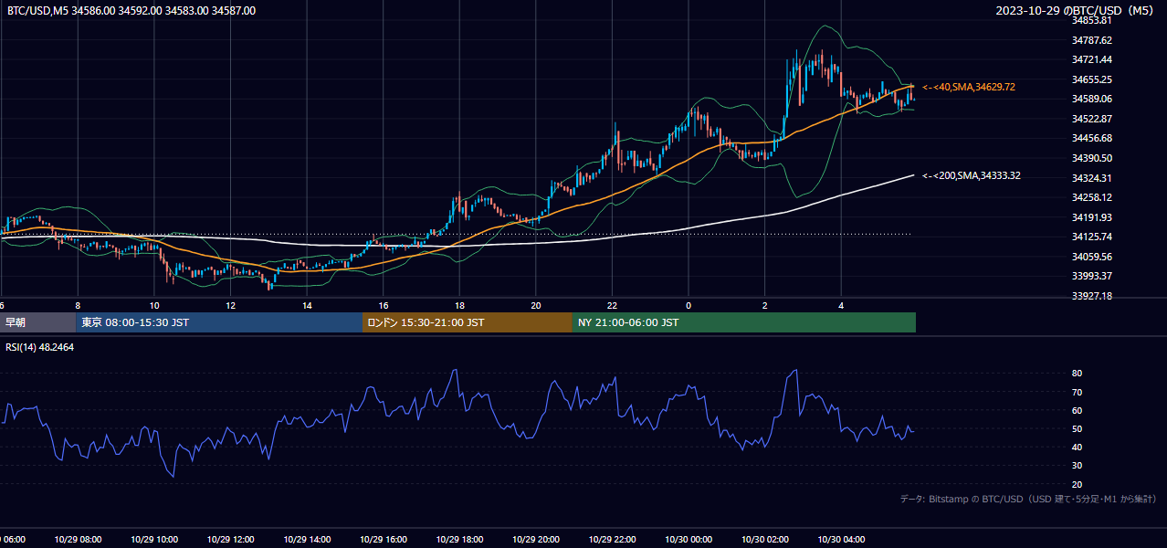Click the price axis value 34125.74
This screenshot has width=1167, height=548.
coord(1091,237)
